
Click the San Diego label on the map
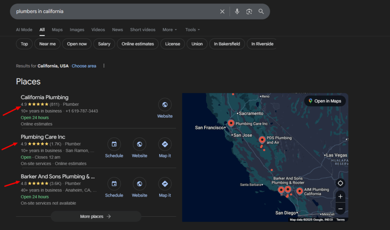point(285,213)
